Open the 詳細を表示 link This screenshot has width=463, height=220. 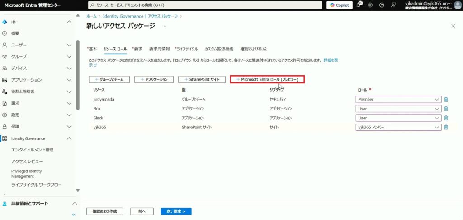(331, 60)
